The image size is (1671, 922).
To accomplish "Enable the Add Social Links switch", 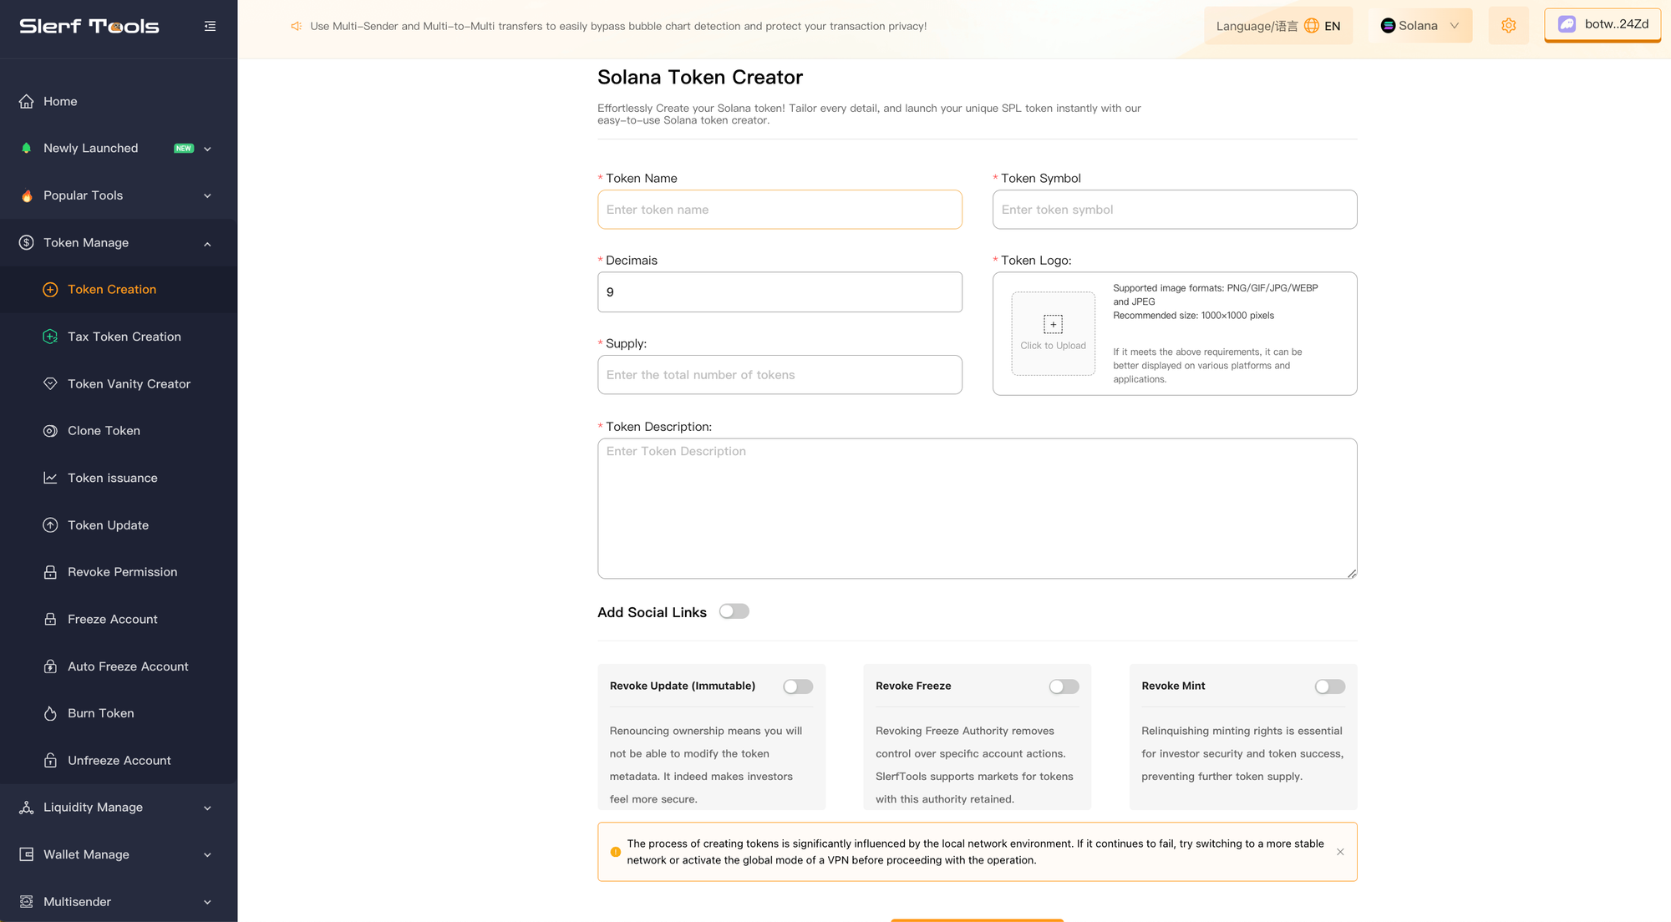I will 734,611.
